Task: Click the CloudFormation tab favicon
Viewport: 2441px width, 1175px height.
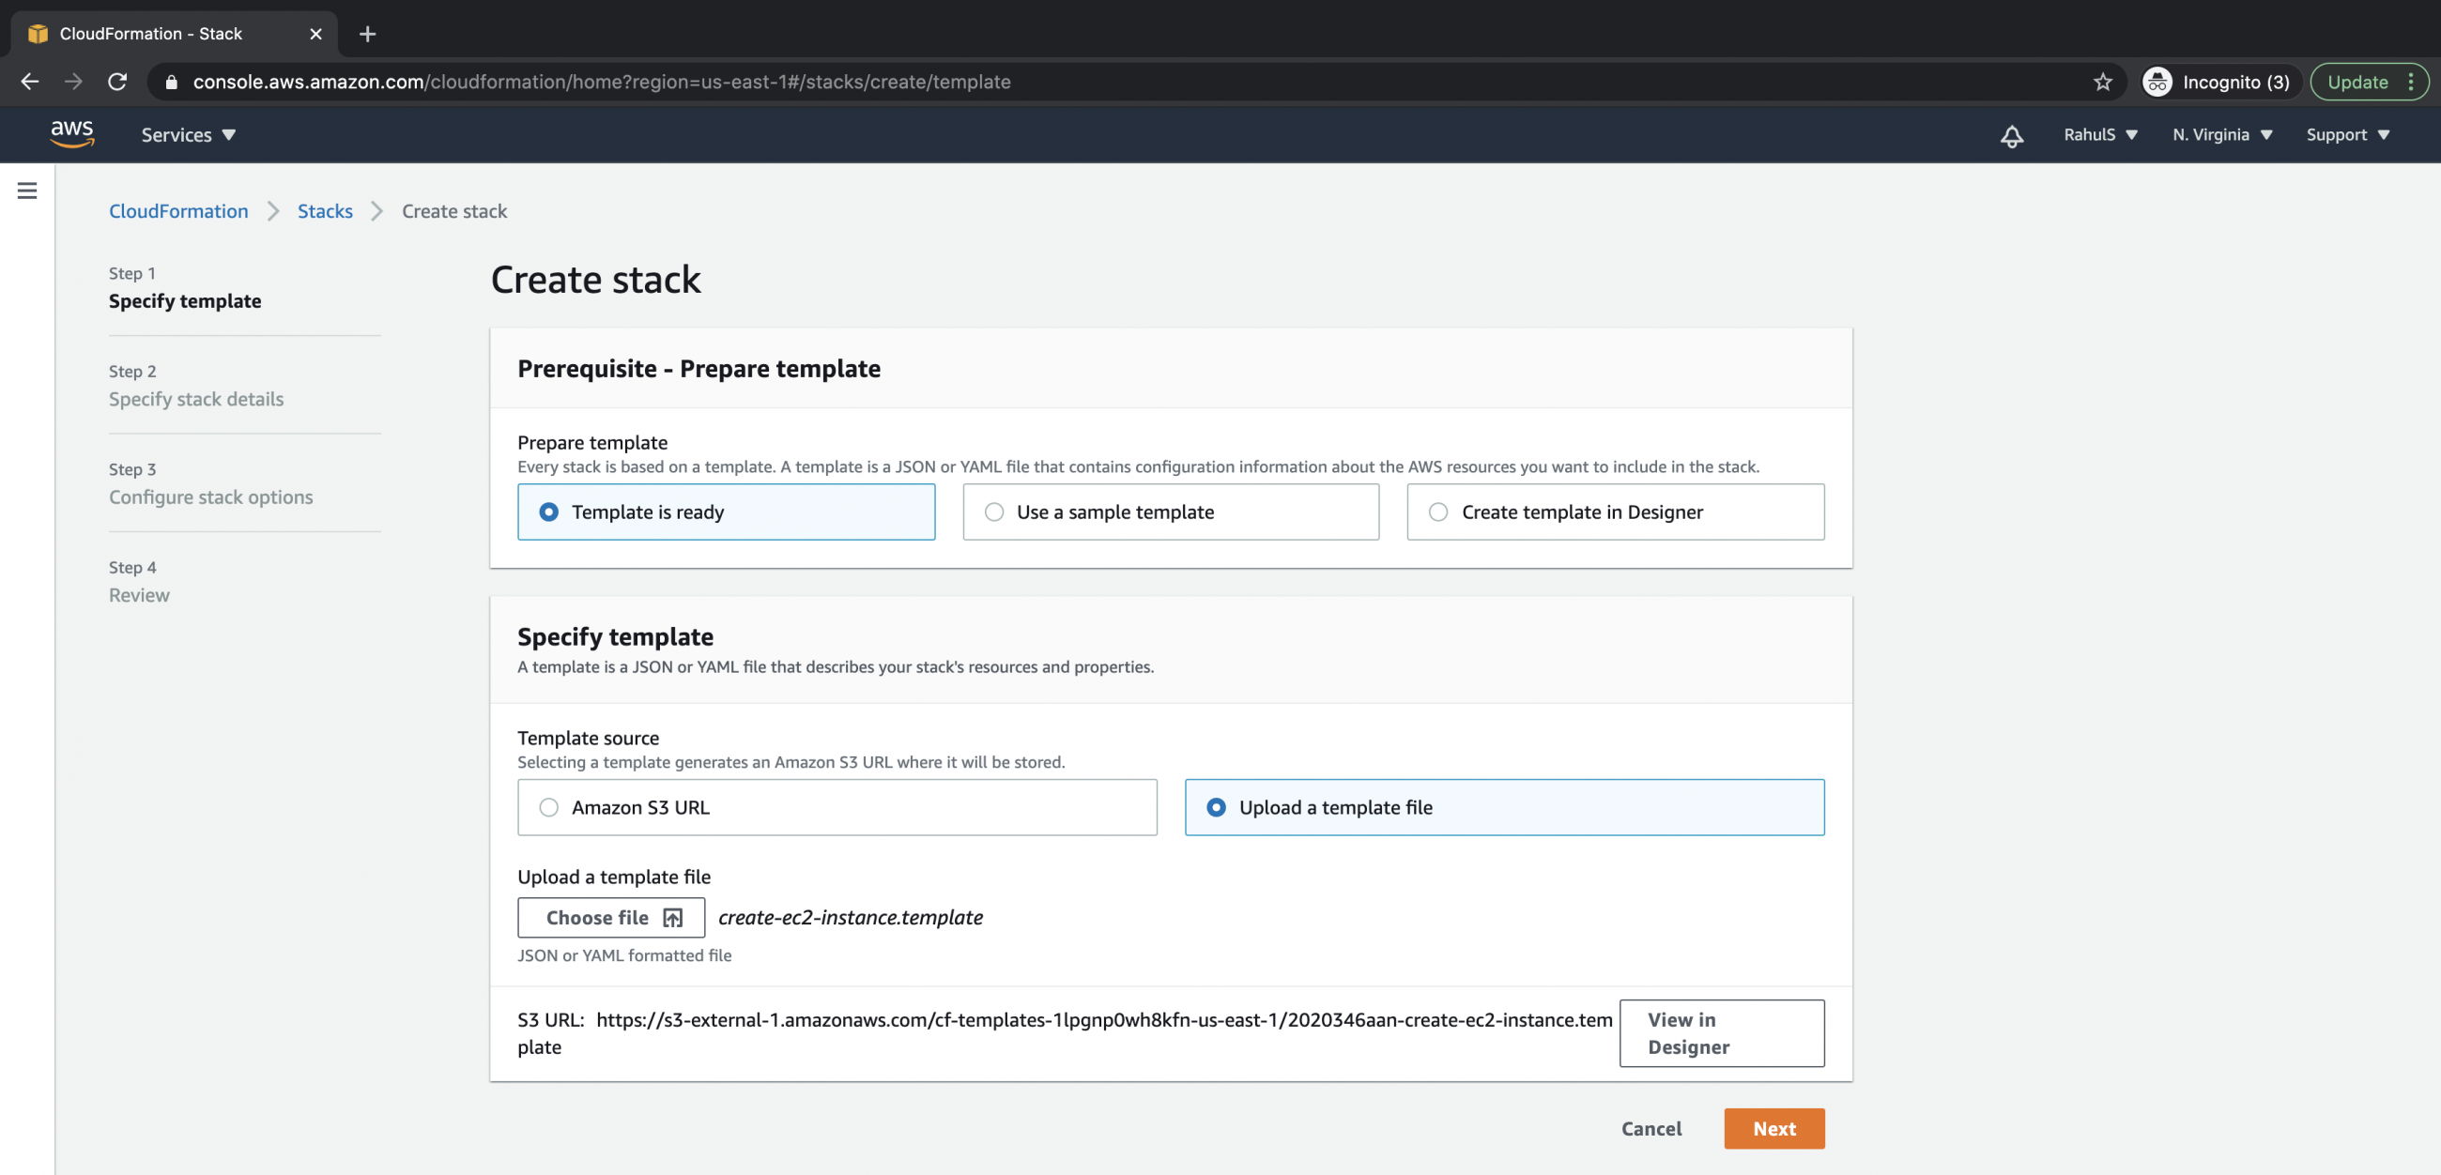Action: (x=38, y=34)
